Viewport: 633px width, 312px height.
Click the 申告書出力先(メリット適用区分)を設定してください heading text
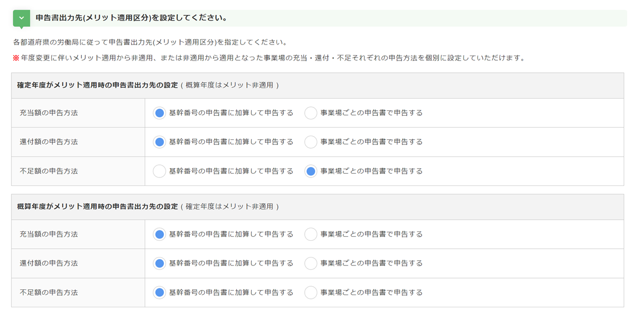point(131,18)
